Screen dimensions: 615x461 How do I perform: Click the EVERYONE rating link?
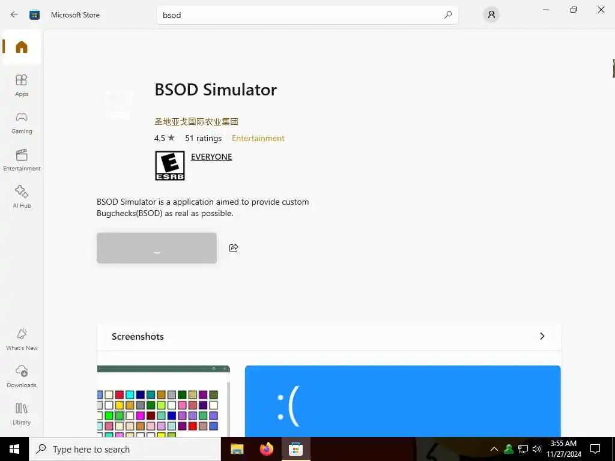(211, 157)
